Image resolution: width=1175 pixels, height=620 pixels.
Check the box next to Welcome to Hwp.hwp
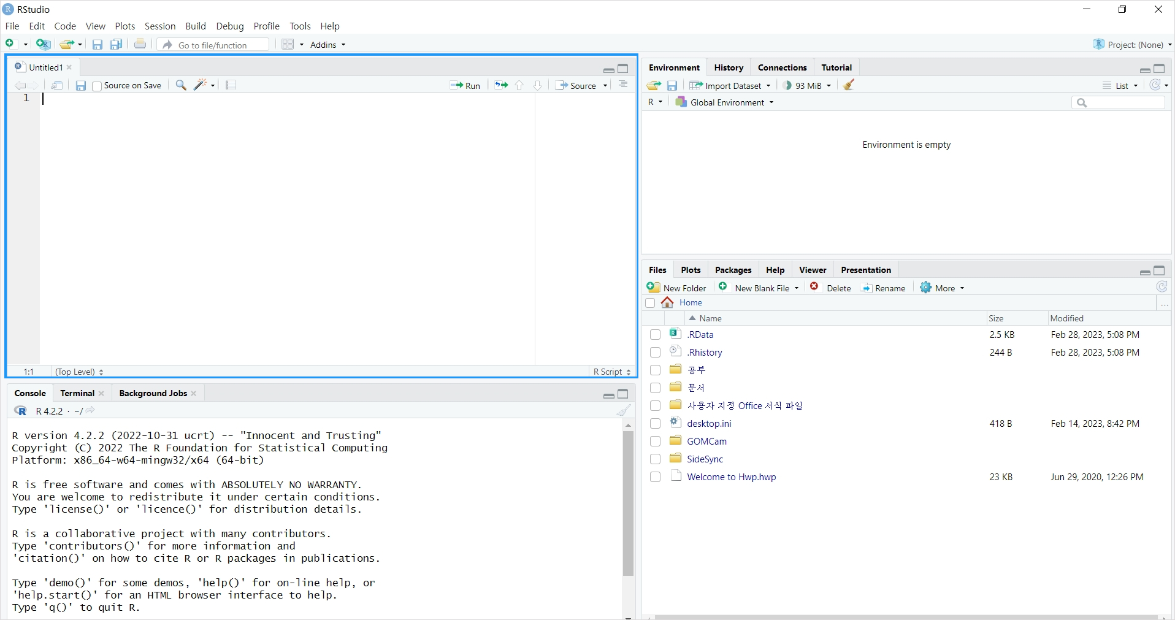pyautogui.click(x=655, y=477)
